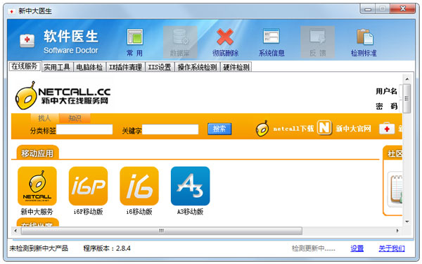Click the 检测更新中 status text
The image size is (422, 264).
point(314,249)
